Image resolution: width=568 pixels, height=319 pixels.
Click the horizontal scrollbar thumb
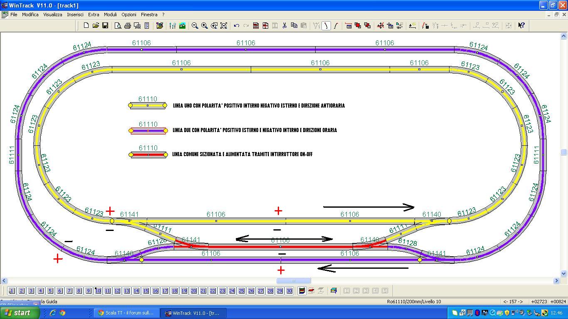point(294,281)
